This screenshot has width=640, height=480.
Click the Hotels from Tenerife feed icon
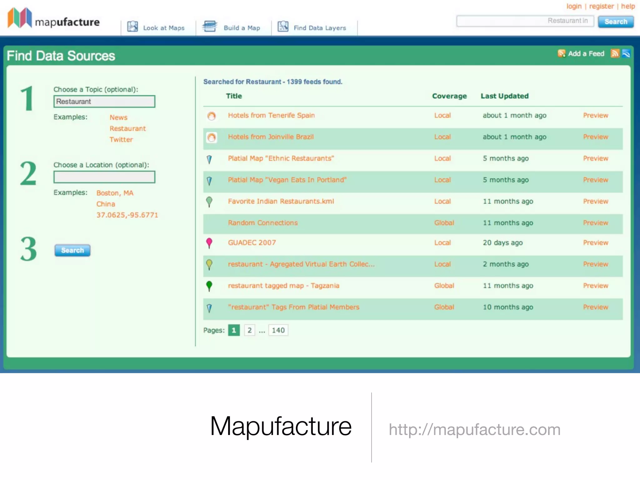[212, 116]
